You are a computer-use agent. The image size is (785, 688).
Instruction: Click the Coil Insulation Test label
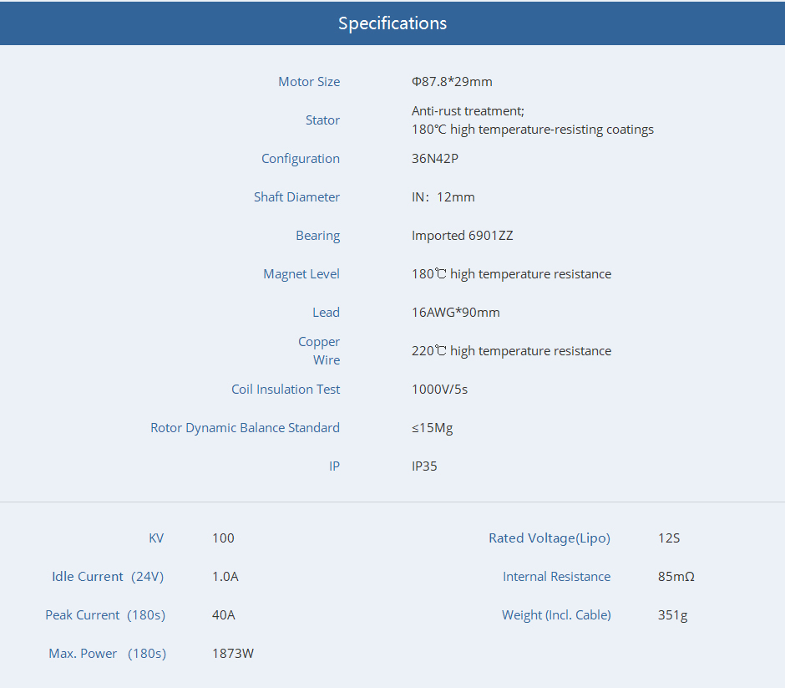click(x=286, y=390)
